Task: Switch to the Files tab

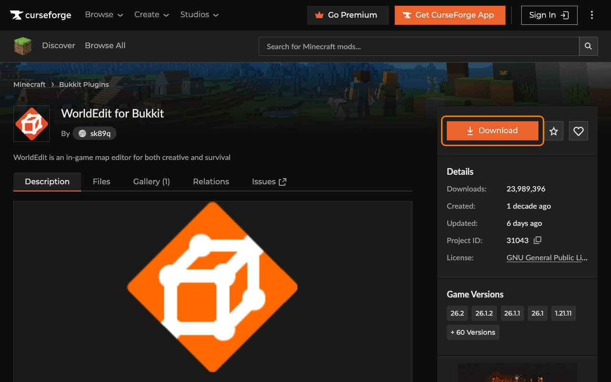Action: tap(102, 181)
